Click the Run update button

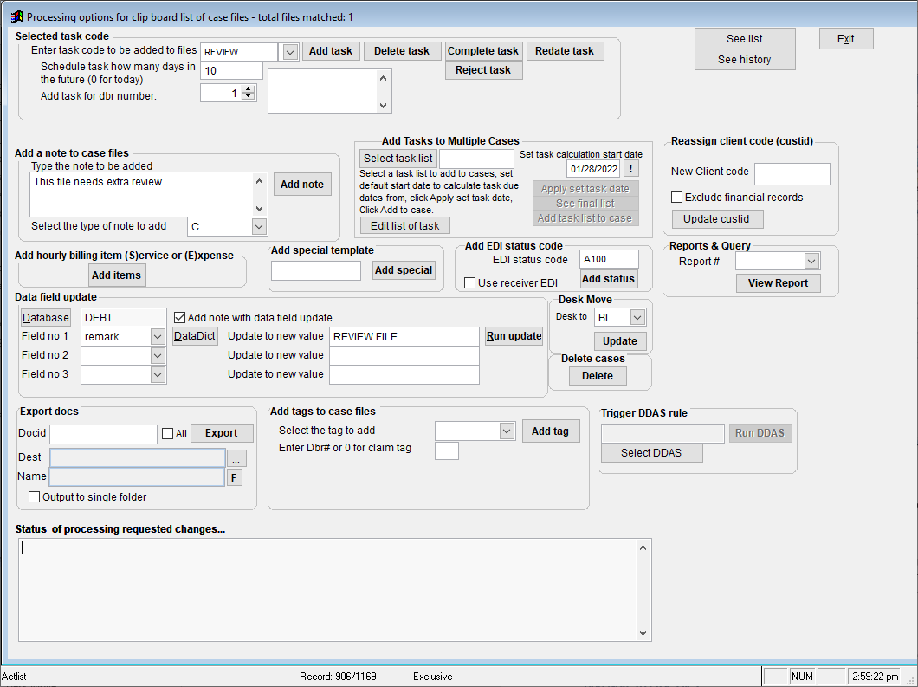coord(514,336)
